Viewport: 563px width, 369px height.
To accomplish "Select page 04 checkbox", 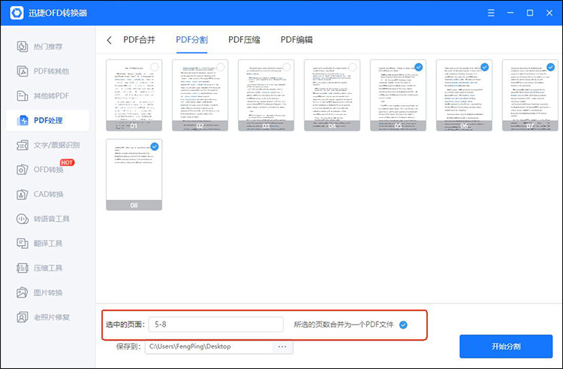I will point(353,67).
